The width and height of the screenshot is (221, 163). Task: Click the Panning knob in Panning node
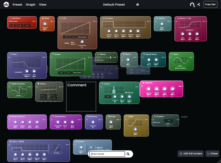click(93, 122)
